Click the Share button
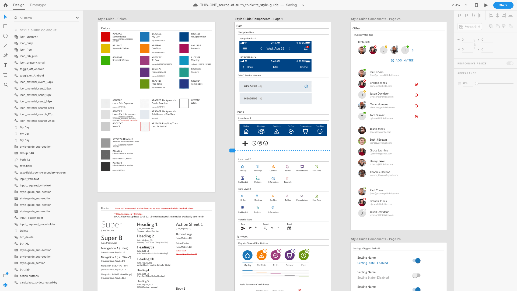Image resolution: width=517 pixels, height=291 pixels. point(503,5)
